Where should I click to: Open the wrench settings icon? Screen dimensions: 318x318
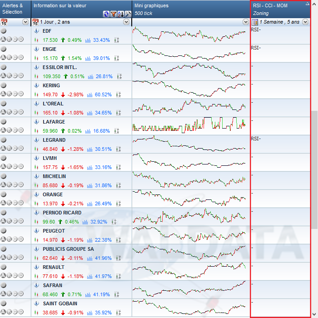(128, 14)
